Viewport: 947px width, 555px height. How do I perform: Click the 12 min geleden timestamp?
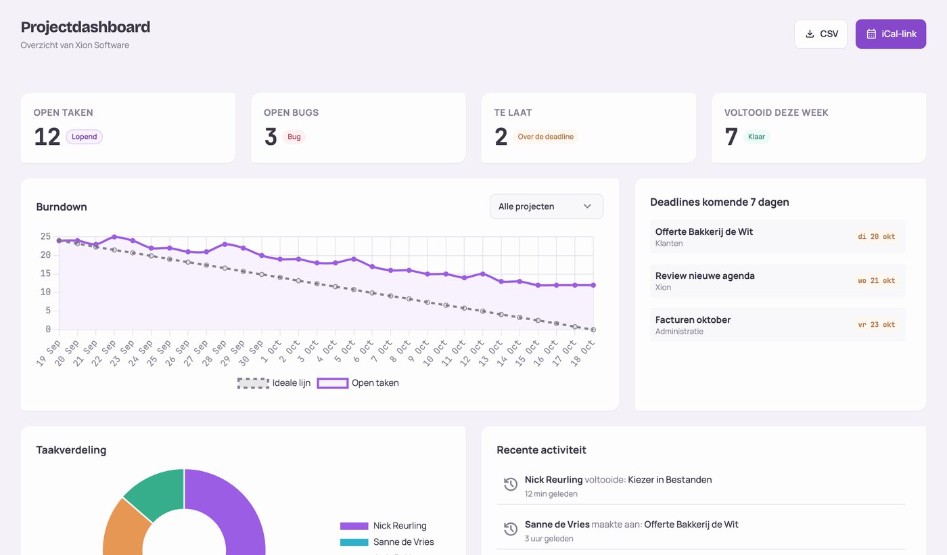(551, 494)
